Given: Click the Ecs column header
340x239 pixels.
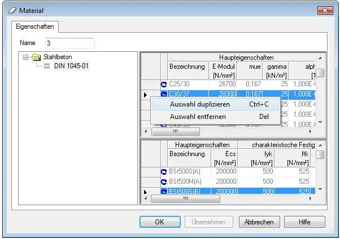Looking at the screenshot, I should 225,158.
